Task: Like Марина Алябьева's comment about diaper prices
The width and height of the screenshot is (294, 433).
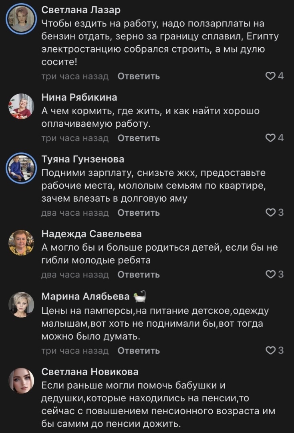Action: pyautogui.click(x=271, y=350)
